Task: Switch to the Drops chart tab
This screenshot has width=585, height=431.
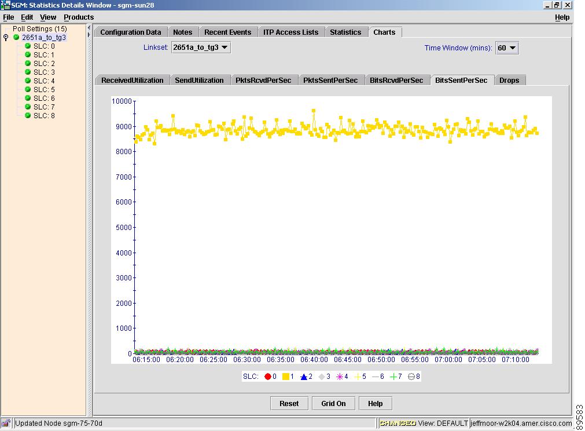Action: click(509, 81)
